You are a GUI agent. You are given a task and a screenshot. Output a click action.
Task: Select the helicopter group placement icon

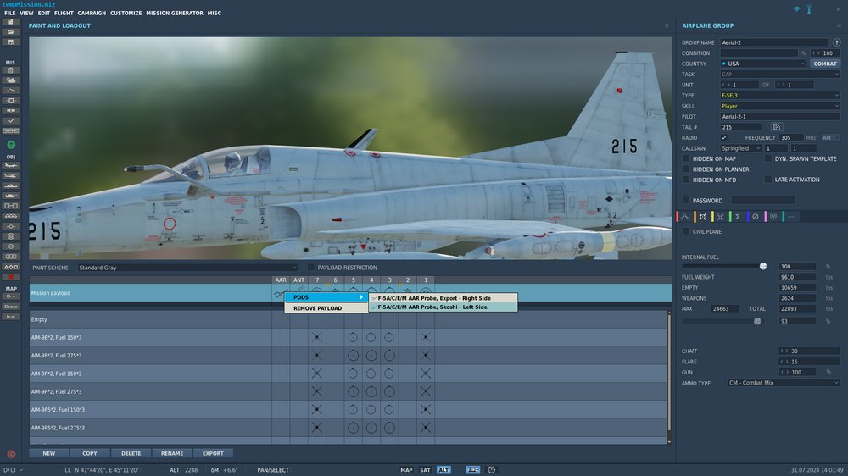pos(10,175)
